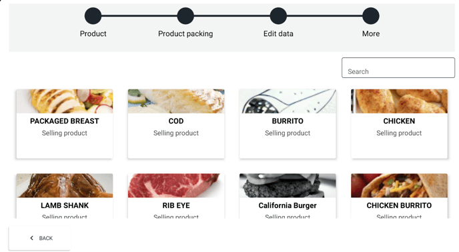Image resolution: width=459 pixels, height=252 pixels.
Task: Open the California Burger card
Action: tap(288, 196)
